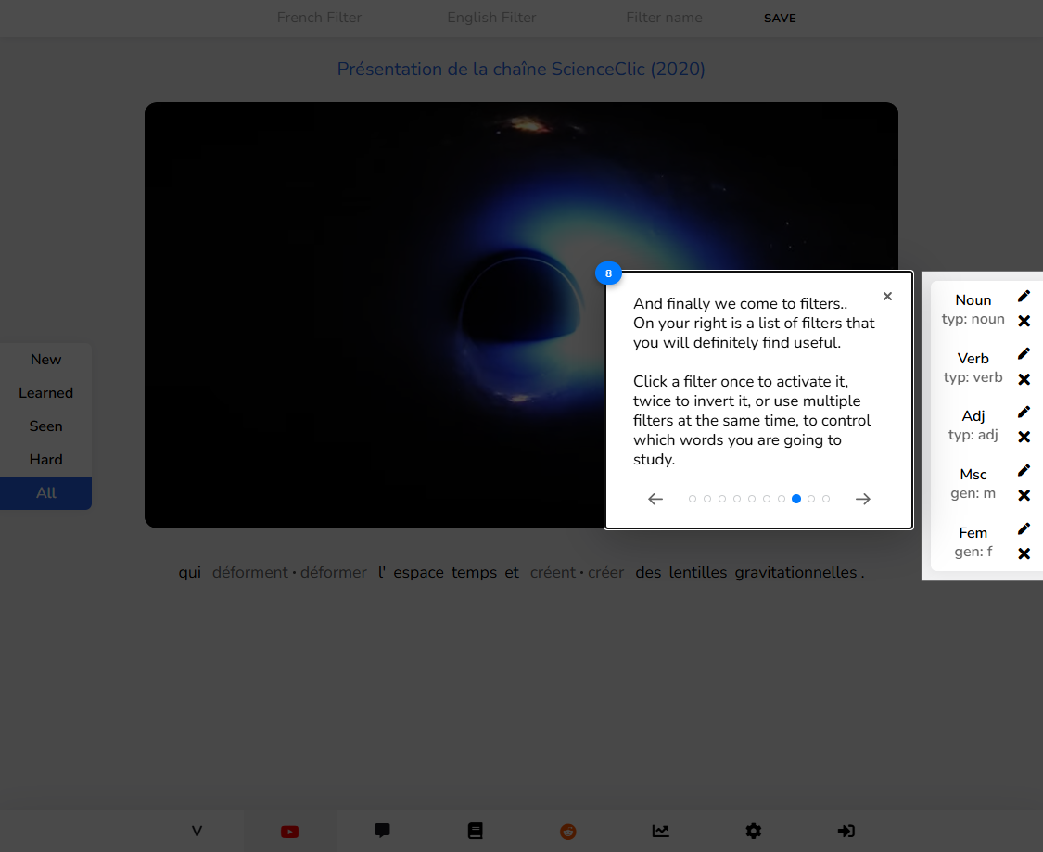
Task: Open the YouTube section in bottom bar
Action: pos(289,832)
